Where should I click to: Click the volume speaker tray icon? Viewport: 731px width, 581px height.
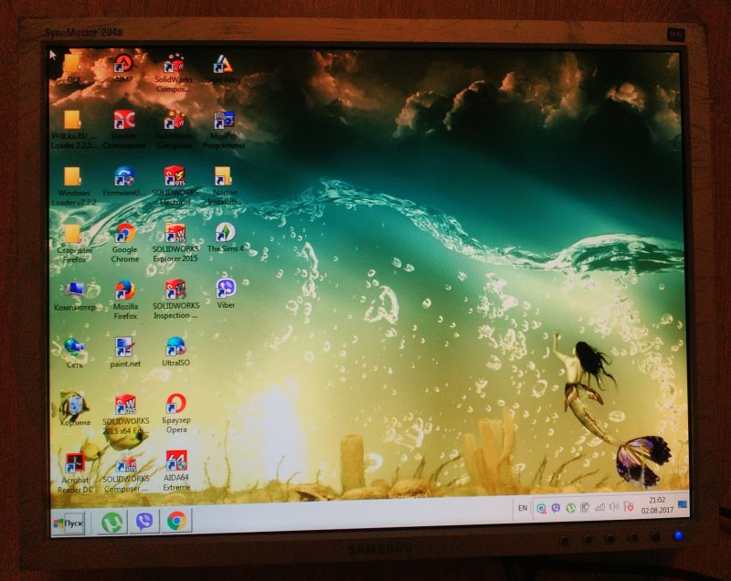point(614,507)
